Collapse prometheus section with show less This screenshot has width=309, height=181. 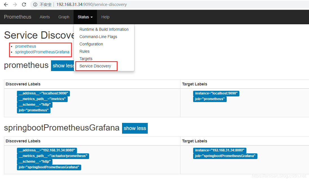63,66
